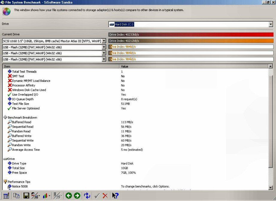Open the first USB - Flash reference dropdown
Screen dimensions: 276x201
click(x=104, y=47)
